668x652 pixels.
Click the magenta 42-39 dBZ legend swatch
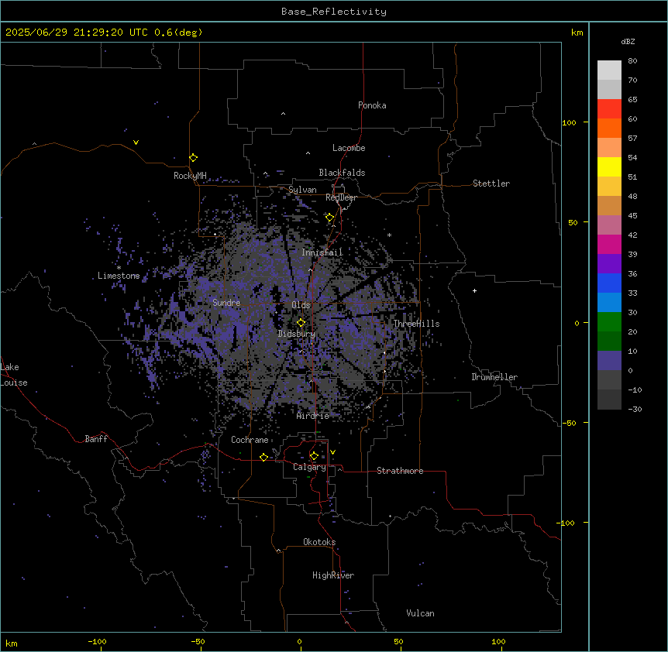point(609,244)
